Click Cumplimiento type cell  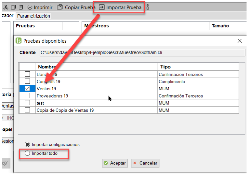point(198,81)
